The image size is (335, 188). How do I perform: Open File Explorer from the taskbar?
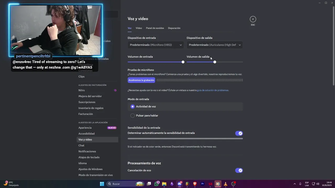(x=164, y=184)
